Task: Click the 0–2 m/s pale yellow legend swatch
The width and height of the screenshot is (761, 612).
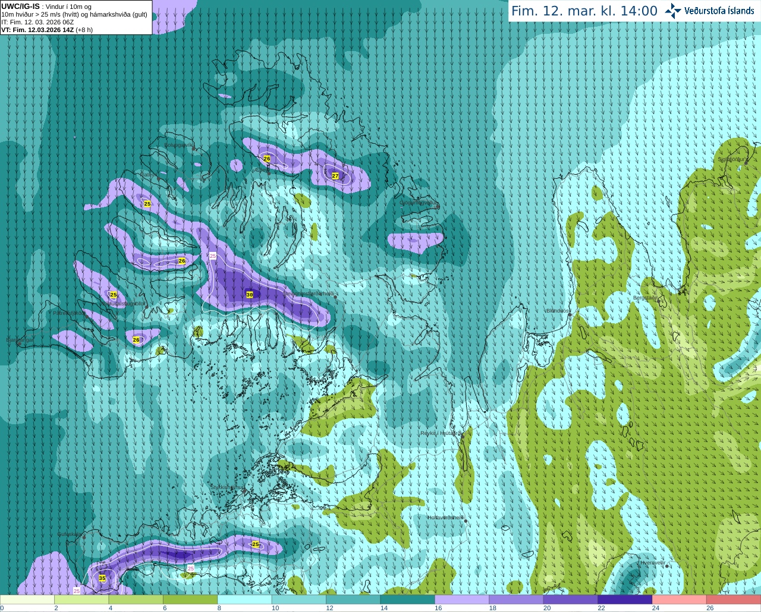Action: pyautogui.click(x=27, y=600)
